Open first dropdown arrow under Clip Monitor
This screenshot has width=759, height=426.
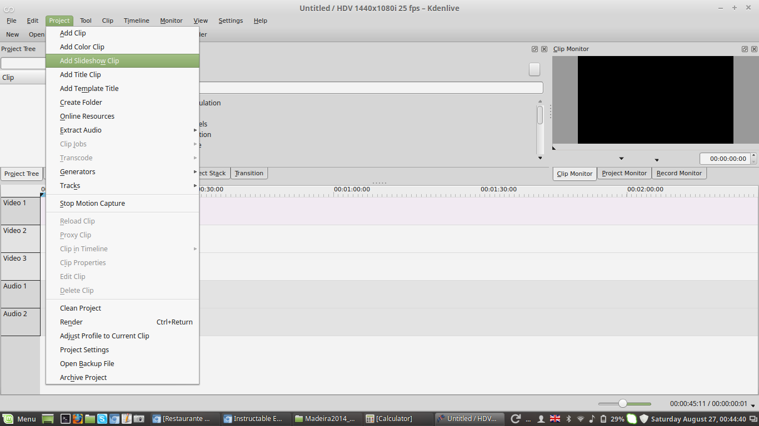pyautogui.click(x=621, y=159)
